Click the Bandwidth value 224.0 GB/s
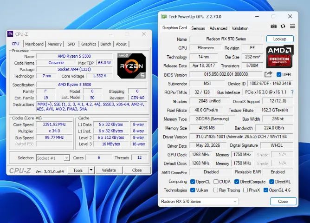Screen dimensions: 310x223 click(274, 128)
